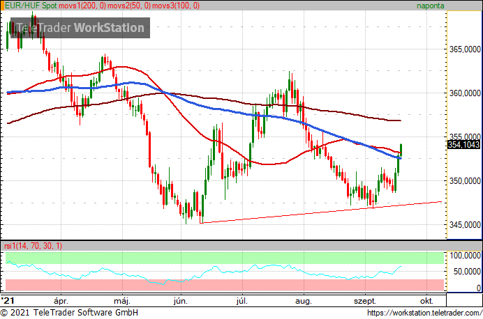The height and width of the screenshot is (319, 483).
Task: Click the 2021 TeleTrader Software GmbH copyright text
Action: (69, 313)
